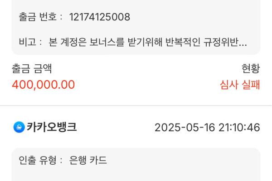Viewport: 272px width, 181px height.
Task: Tap the 현황 status header
Action: 251,68
